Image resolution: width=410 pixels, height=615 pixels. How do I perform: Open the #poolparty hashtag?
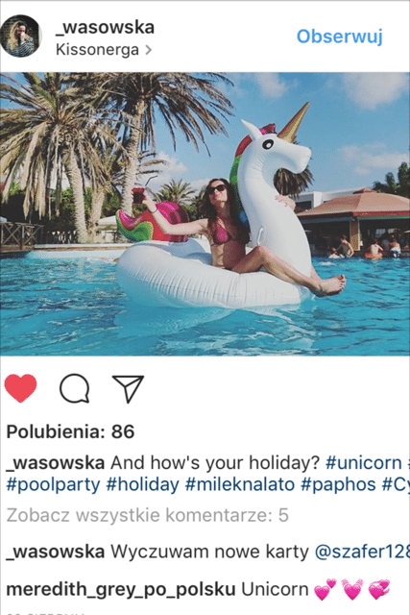click(54, 484)
